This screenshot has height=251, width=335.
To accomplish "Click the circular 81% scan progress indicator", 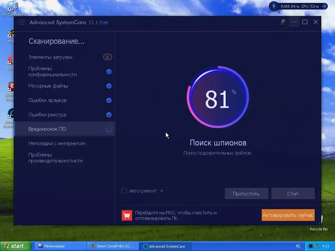I will click(218, 97).
